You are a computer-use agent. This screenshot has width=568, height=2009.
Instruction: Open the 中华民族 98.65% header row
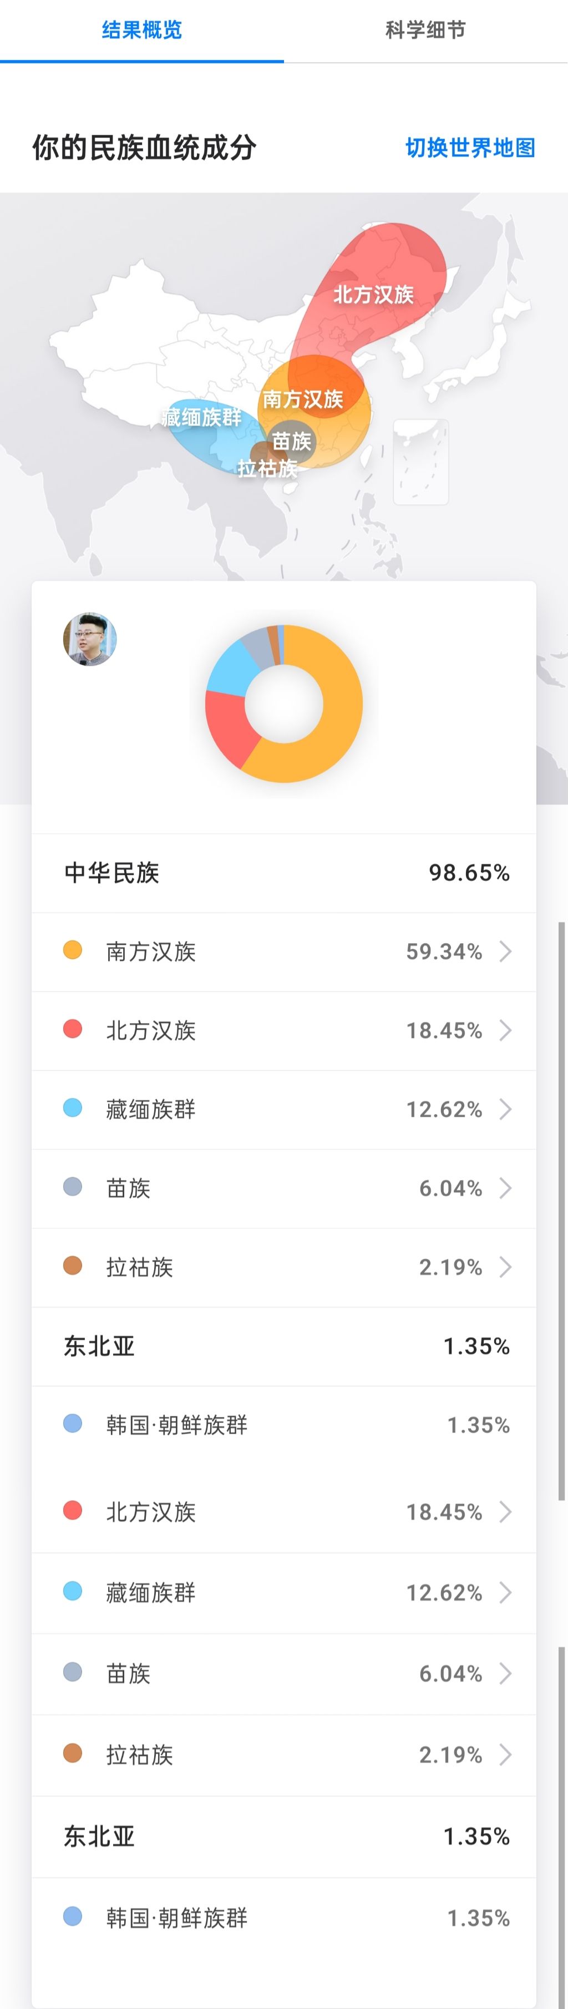(284, 873)
